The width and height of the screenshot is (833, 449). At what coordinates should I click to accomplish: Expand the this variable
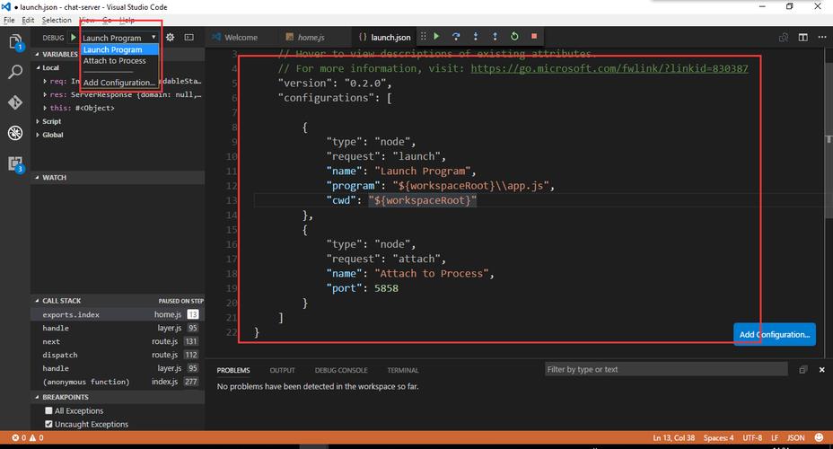pyautogui.click(x=45, y=108)
